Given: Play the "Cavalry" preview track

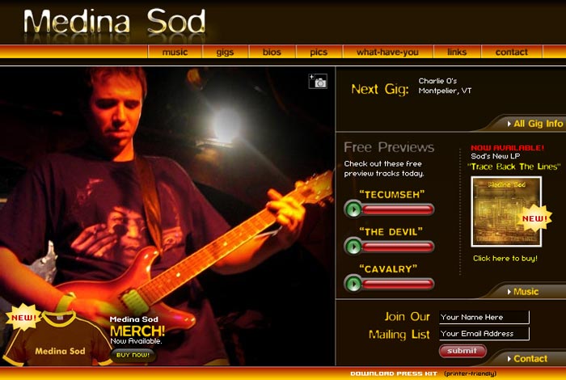Looking at the screenshot, I should point(353,284).
